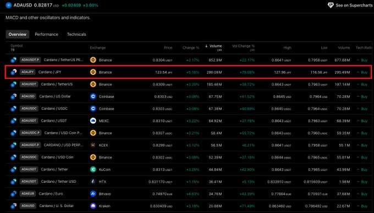
Task: Click the pair icon in the Kraken ADAUSD row
Action: pos(14,206)
